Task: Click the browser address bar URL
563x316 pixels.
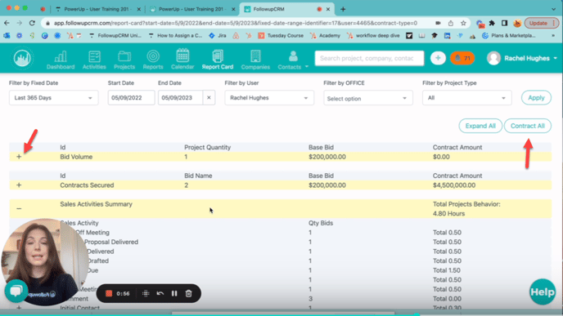Action: click(x=235, y=23)
